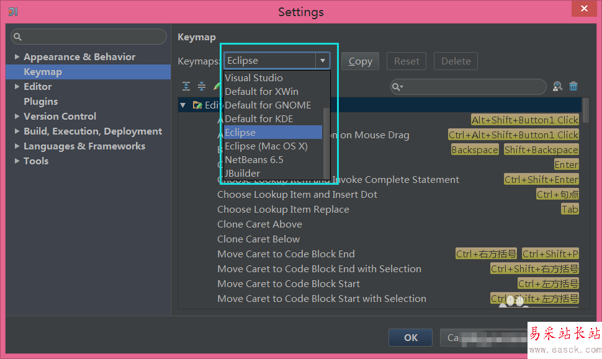
Task: Select Move Caret to Code Block End
Action: [x=286, y=254]
